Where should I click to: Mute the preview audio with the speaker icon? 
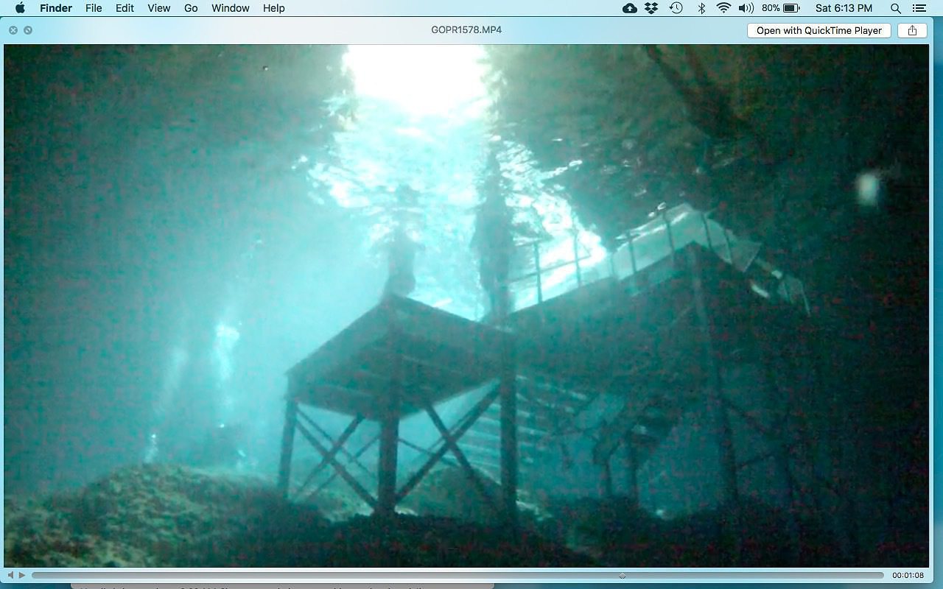[x=10, y=575]
